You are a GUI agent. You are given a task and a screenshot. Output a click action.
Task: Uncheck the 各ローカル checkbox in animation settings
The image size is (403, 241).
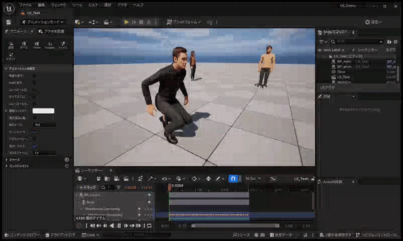pyautogui.click(x=34, y=146)
